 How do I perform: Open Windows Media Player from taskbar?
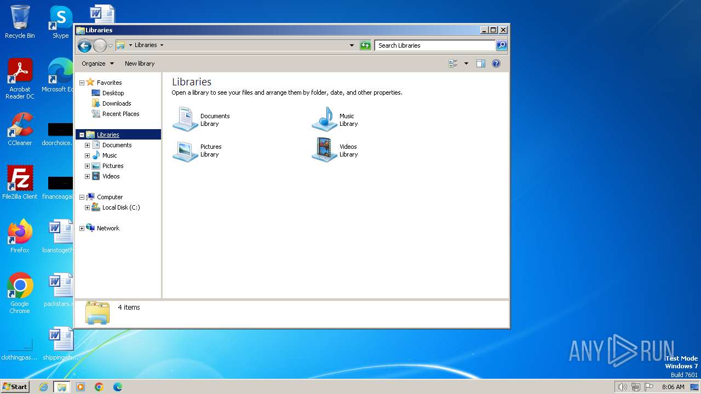pos(81,387)
